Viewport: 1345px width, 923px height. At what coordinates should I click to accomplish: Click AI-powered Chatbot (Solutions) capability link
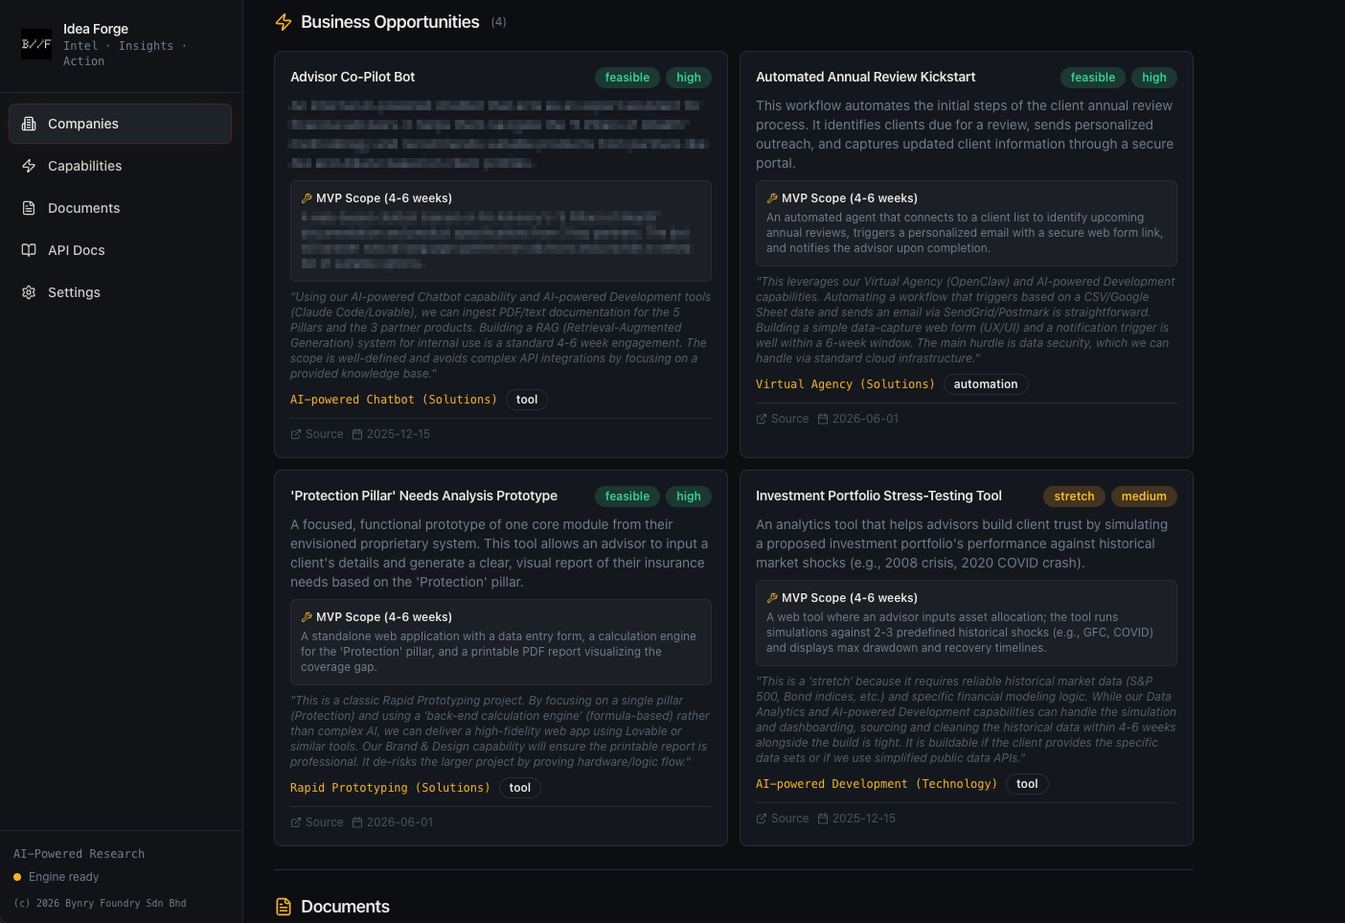point(394,400)
